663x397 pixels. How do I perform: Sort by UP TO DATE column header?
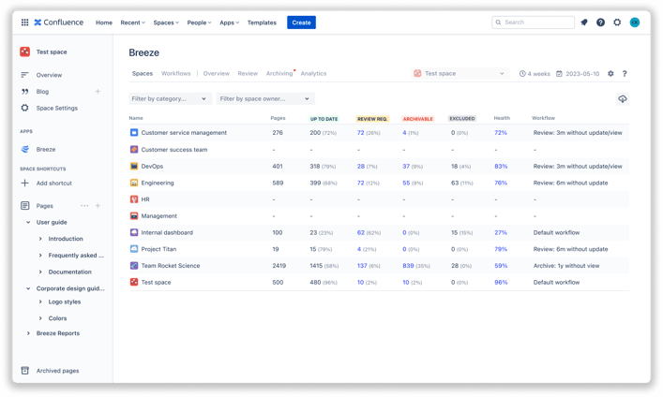click(324, 119)
